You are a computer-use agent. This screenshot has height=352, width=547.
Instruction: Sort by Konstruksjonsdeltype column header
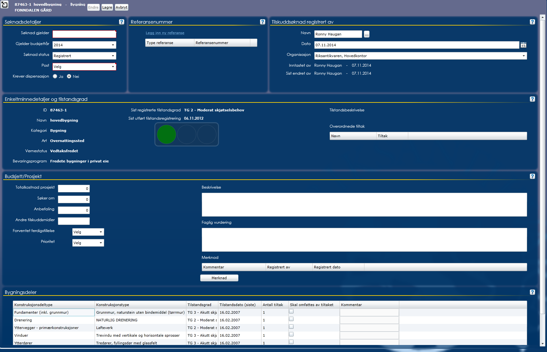(54, 305)
